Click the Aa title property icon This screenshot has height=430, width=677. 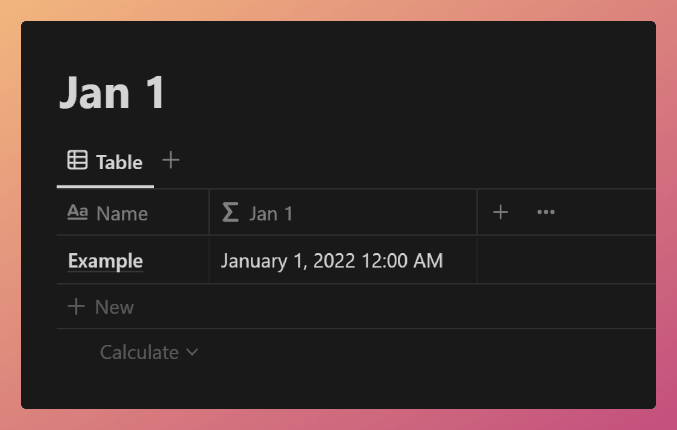click(x=78, y=212)
